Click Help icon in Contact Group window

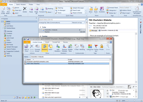111,42
